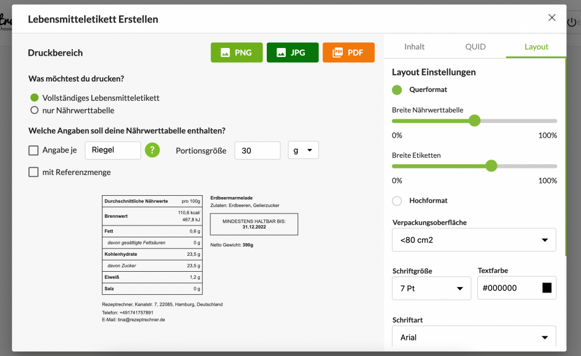Tick the mit Referenzmenge checkbox

pos(34,172)
